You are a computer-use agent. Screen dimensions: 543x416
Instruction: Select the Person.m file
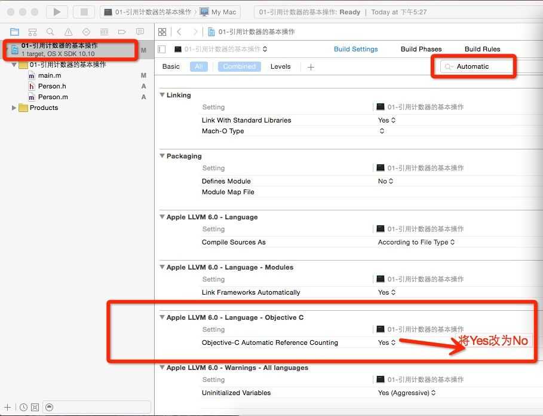[53, 97]
